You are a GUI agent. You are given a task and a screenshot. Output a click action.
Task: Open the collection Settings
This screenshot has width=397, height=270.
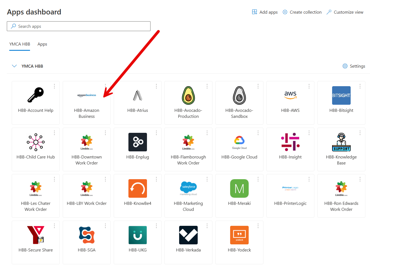click(354, 66)
